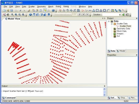139x104 pixels.
Task: Select Mesh Data in the project tree
Action: tap(122, 31)
